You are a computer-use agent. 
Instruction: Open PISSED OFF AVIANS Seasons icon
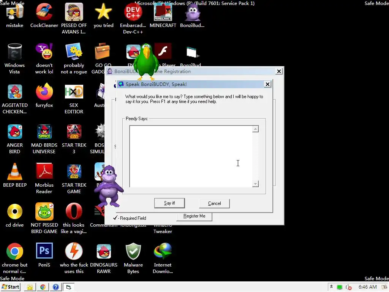pyautogui.click(x=74, y=12)
